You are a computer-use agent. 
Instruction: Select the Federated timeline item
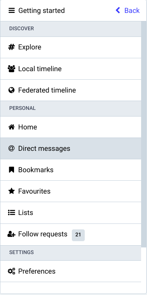coord(71,90)
